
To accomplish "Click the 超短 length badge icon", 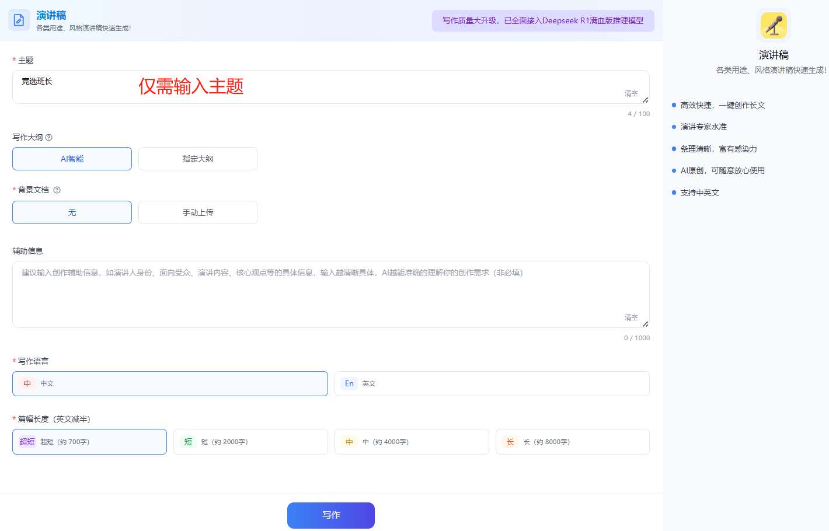I will pyautogui.click(x=27, y=442).
